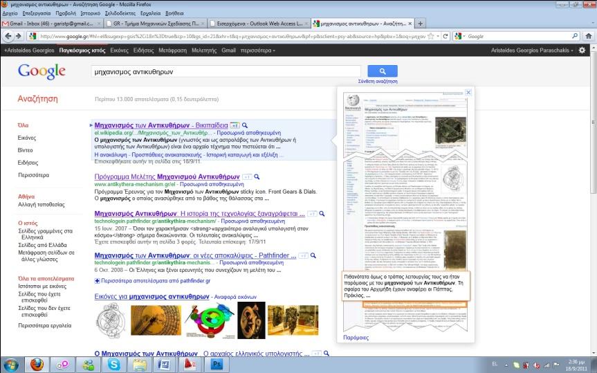Click +1 button on Βικιπαίδεια result

point(235,125)
